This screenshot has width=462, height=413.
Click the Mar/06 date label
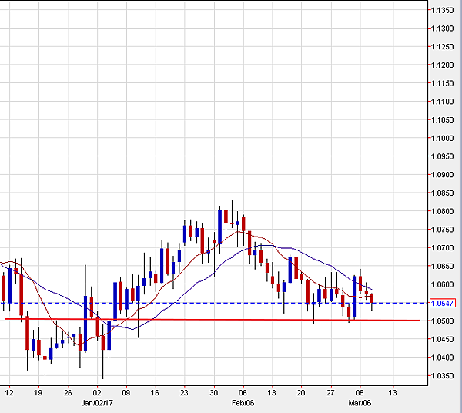(360, 403)
